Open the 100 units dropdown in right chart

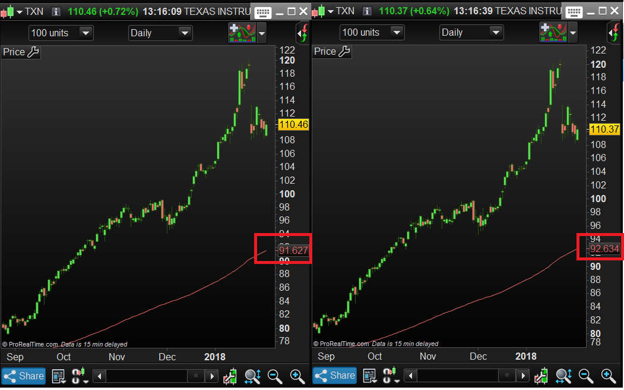[372, 32]
